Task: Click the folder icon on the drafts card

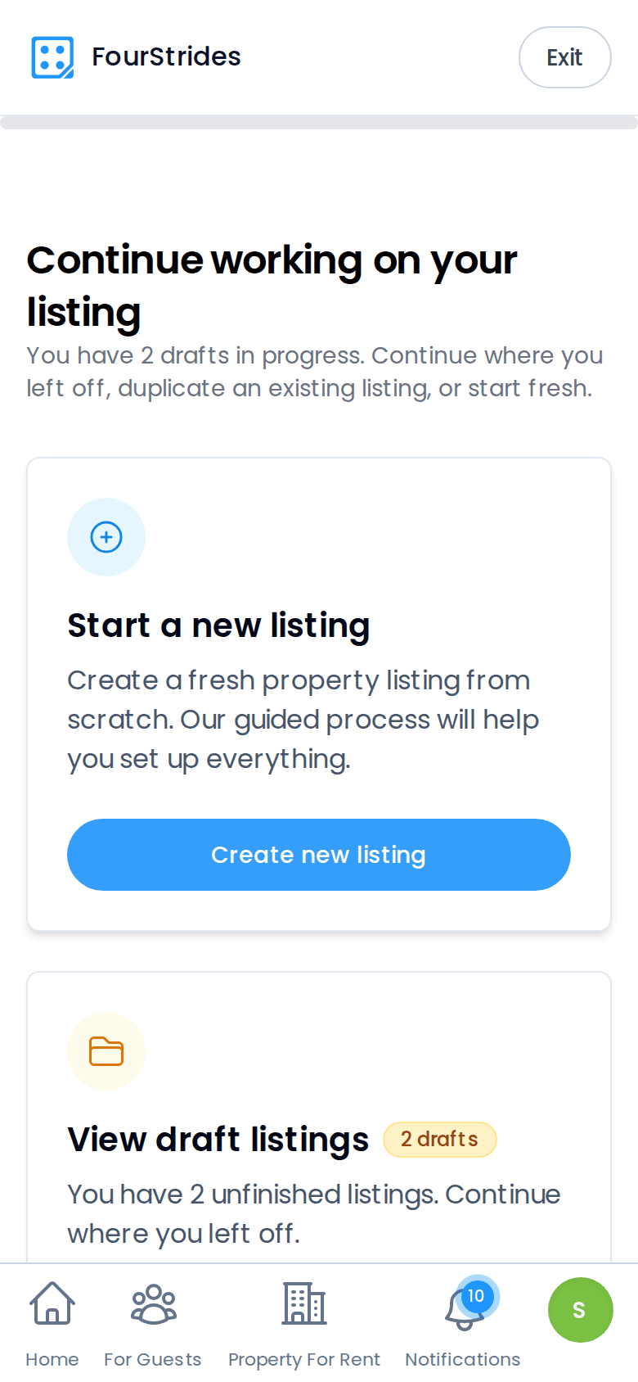Action: (x=106, y=1051)
